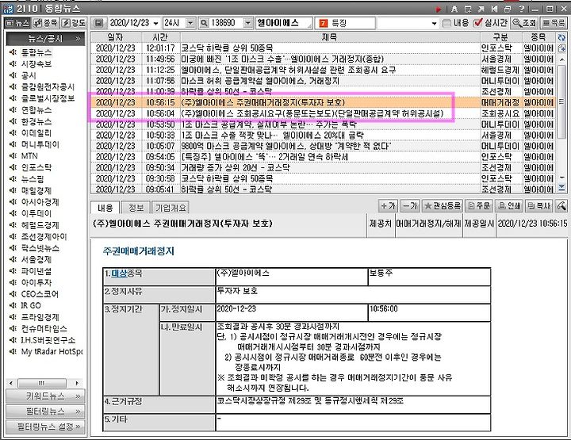Click speaker icon next to 머니투데이
The height and width of the screenshot is (440, 571).
pos(13,144)
